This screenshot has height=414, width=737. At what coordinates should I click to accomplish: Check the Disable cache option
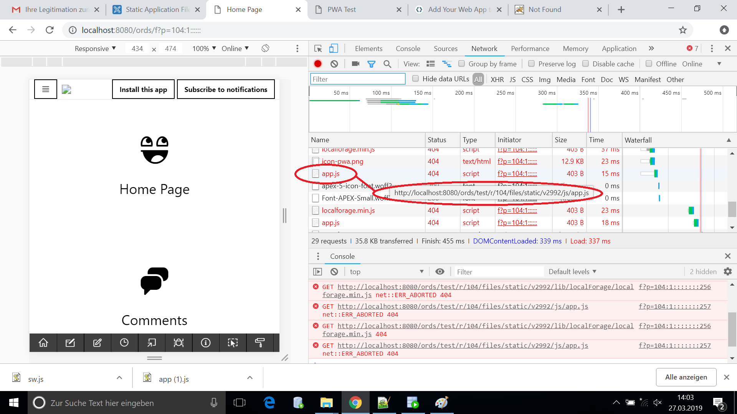click(586, 64)
